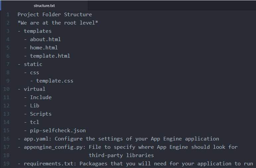Screen dimensions: 256x168
Task: Place cursor on 'about.html' text
Action: (45, 39)
